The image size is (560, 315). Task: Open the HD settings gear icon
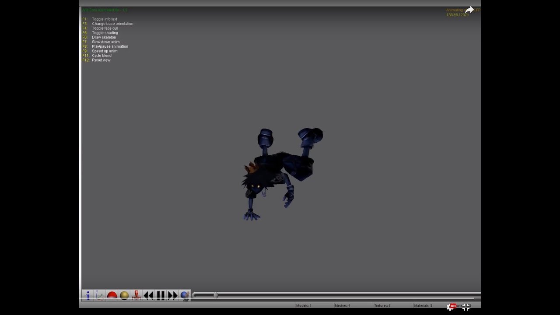[451, 307]
